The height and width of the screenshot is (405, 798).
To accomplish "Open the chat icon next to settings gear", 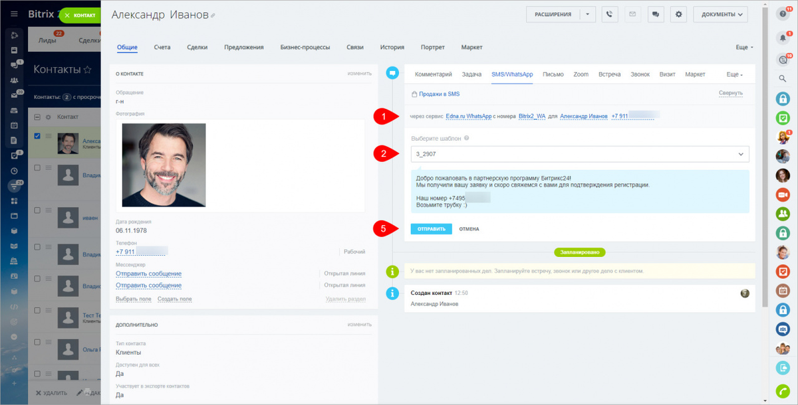I will pyautogui.click(x=656, y=15).
